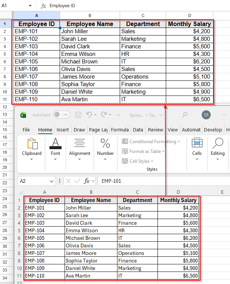Open the file name dropdown in title bar
Viewport: 230px width, 284px height.
(161, 115)
